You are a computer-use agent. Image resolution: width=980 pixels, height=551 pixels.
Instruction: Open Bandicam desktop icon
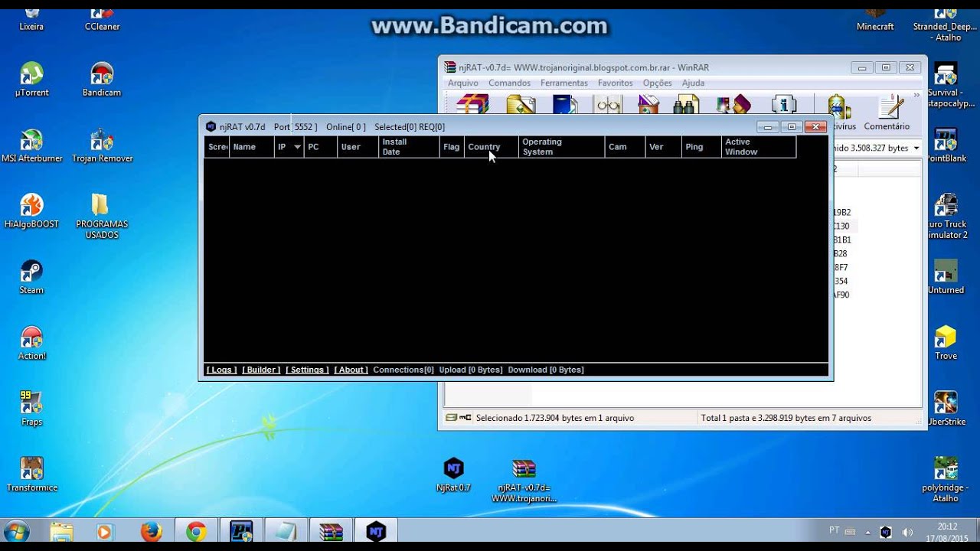click(x=102, y=80)
